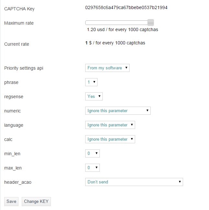Click the Maximum rate label
The image size is (209, 210).
19,23
